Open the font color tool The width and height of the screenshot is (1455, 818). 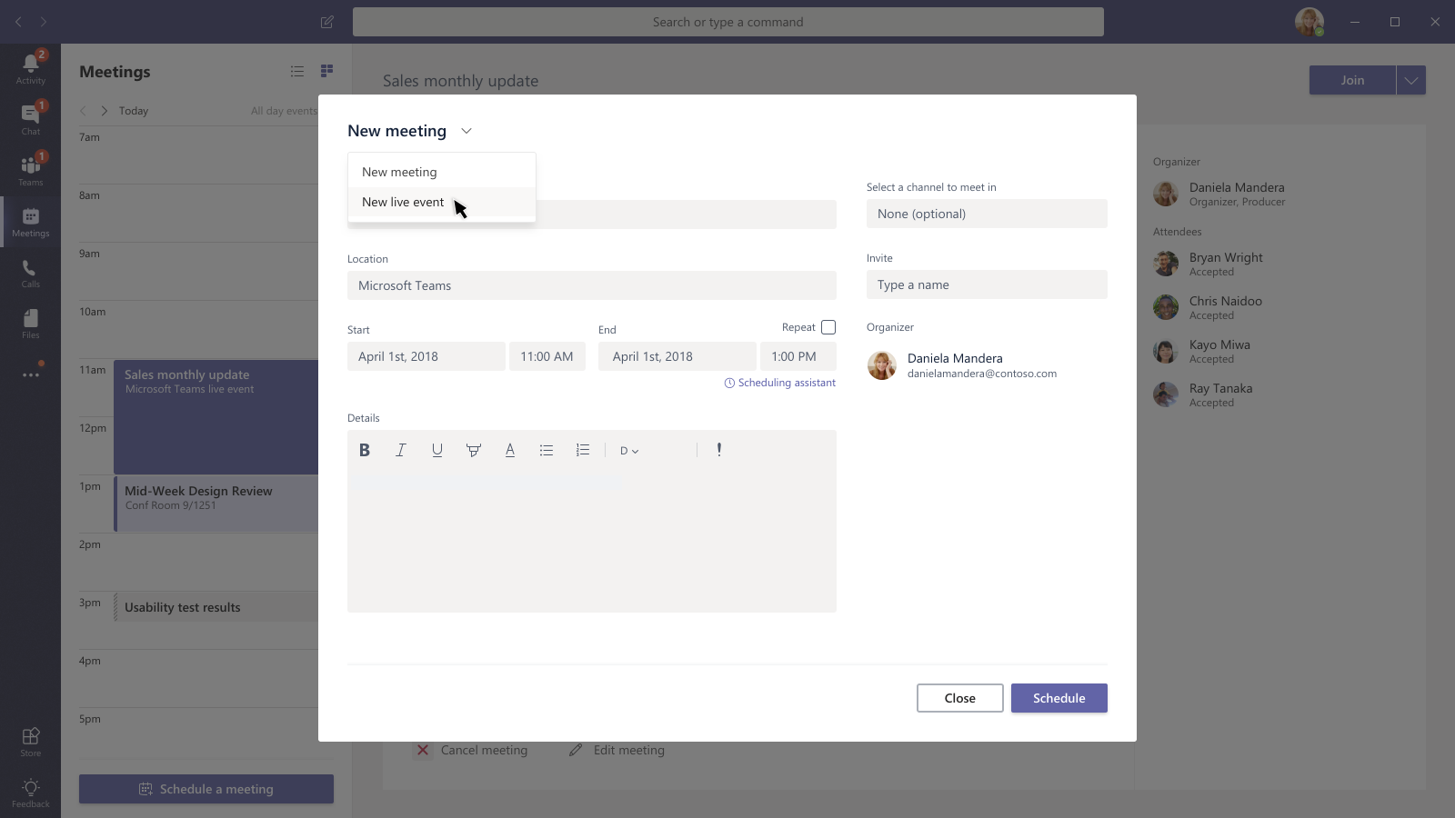[510, 450]
